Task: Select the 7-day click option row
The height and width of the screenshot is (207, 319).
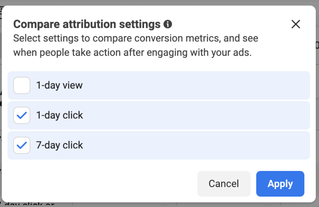Action: [x=159, y=145]
